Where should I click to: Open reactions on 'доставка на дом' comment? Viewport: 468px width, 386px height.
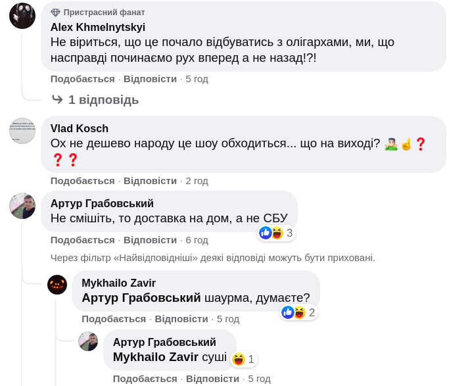click(x=277, y=233)
